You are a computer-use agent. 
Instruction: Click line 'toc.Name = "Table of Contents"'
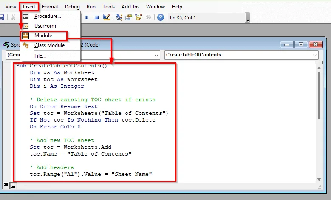pos(81,154)
